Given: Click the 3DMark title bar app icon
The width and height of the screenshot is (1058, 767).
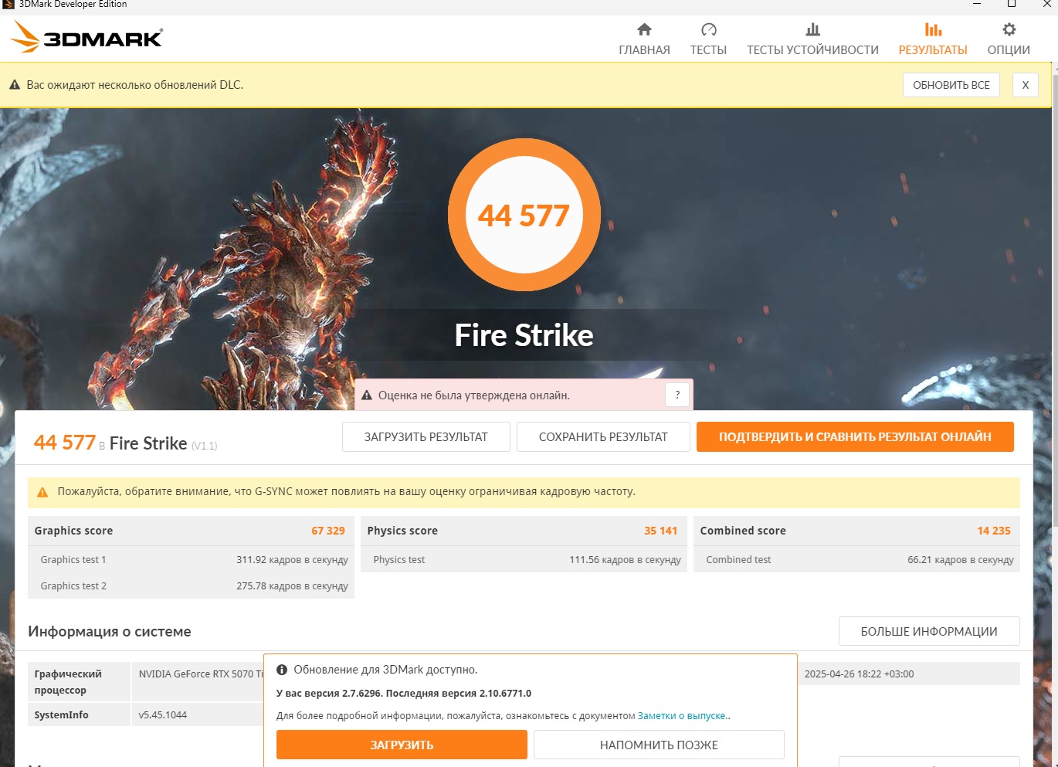Looking at the screenshot, I should (x=8, y=4).
